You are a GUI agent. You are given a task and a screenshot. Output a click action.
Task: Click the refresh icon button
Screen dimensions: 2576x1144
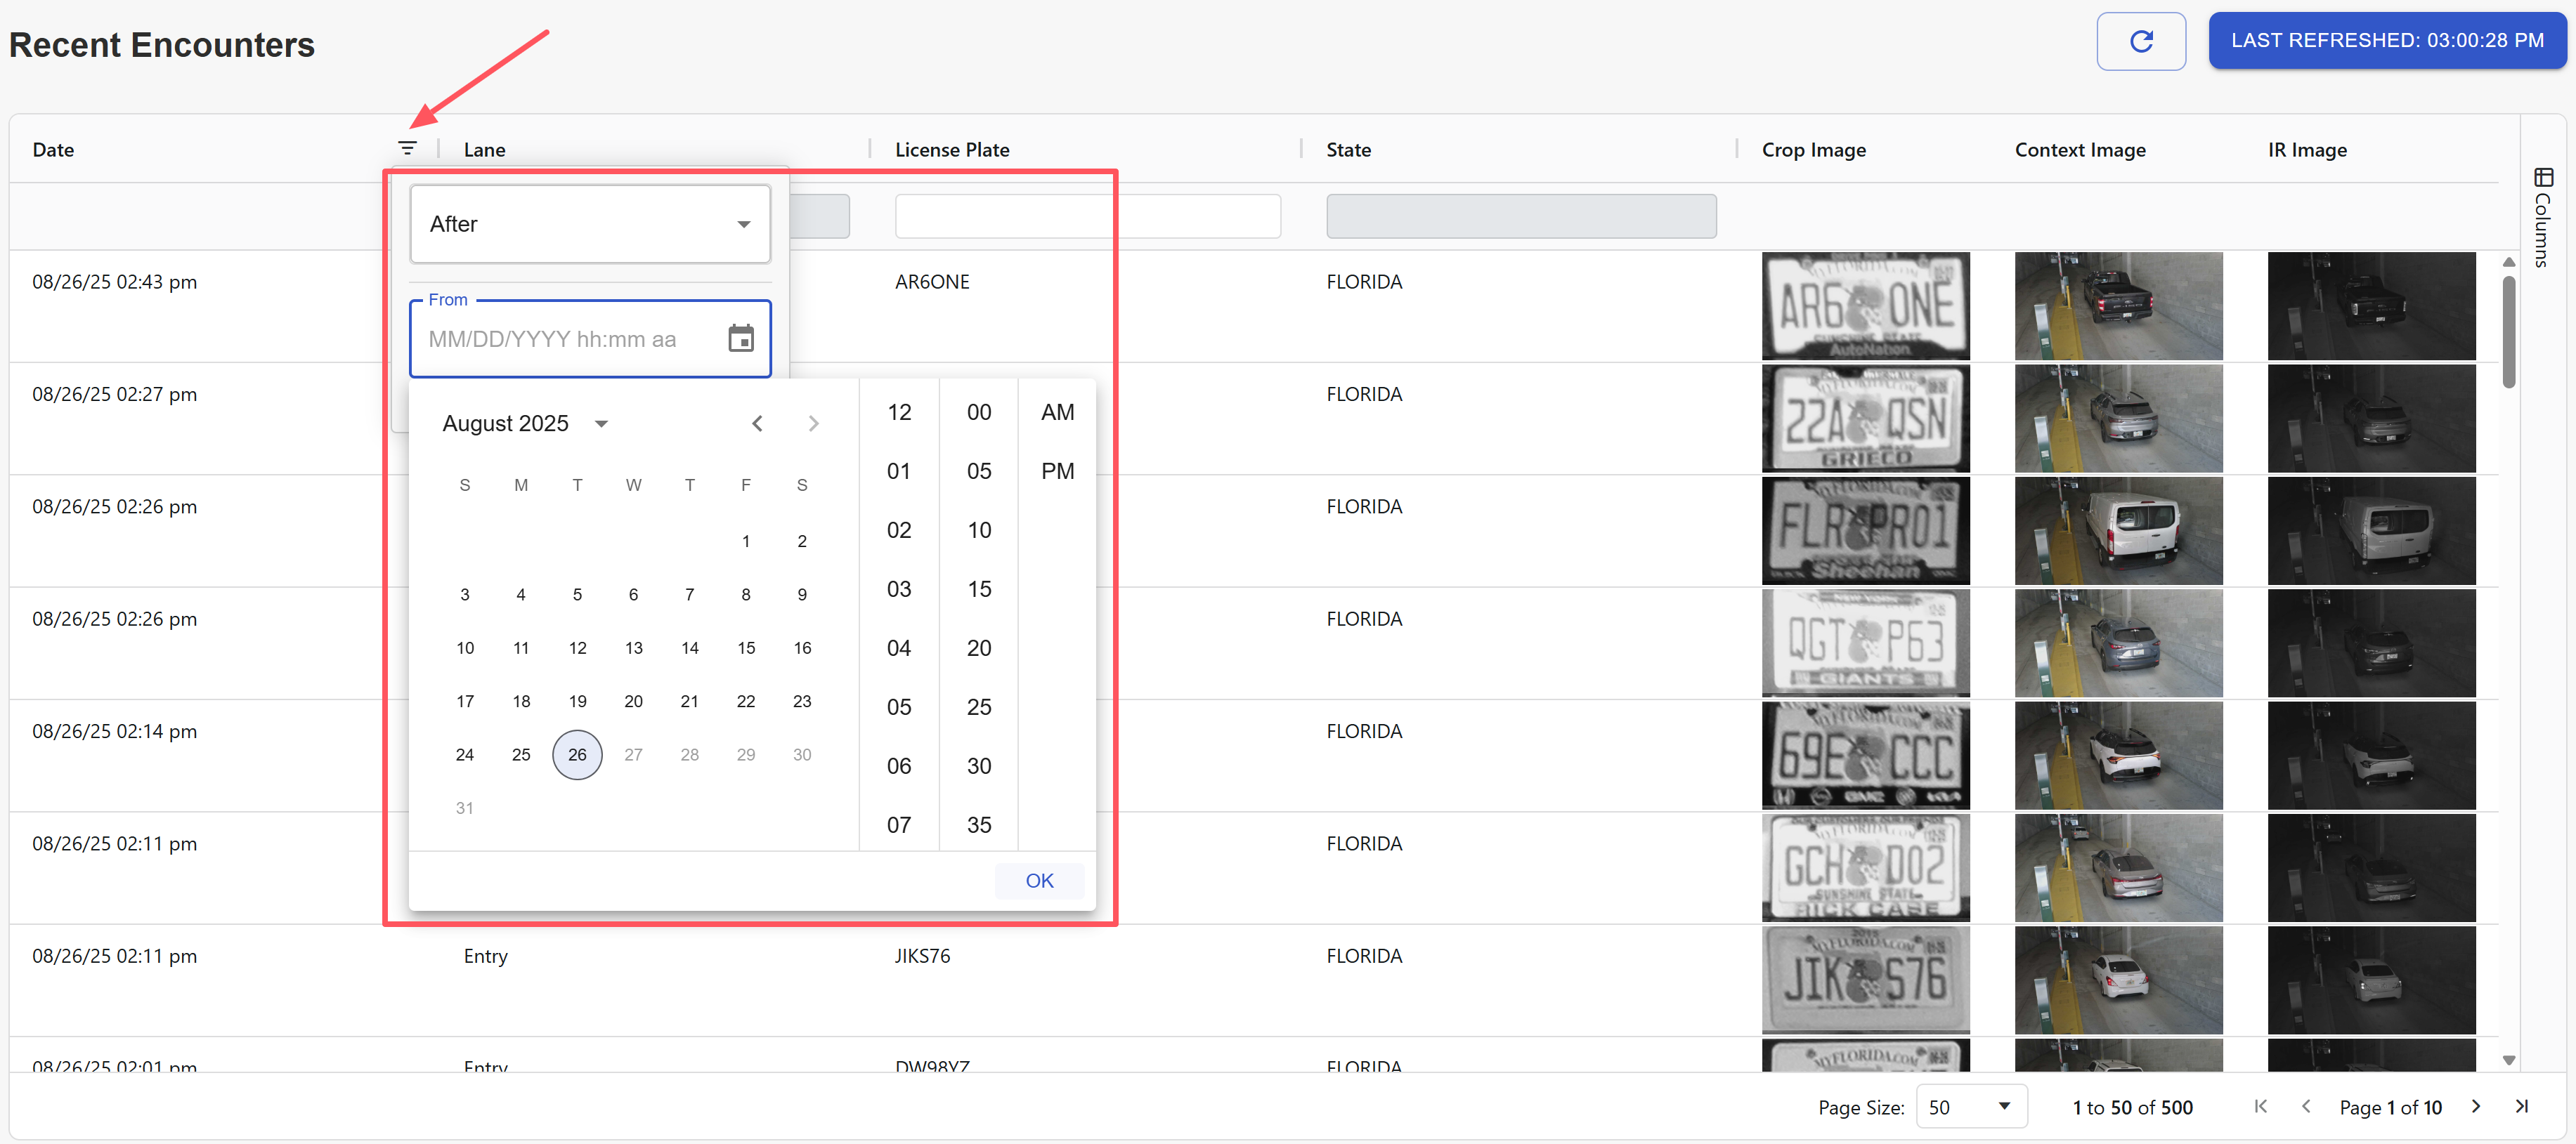click(x=2140, y=41)
